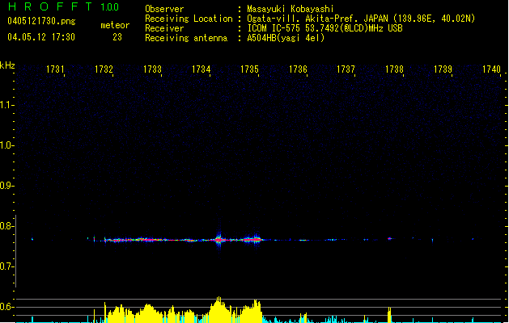This screenshot has height=323, width=509.
Task: Click the tallest yellow power peak near 1734
Action: (x=219, y=309)
